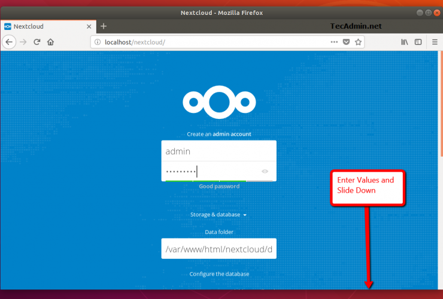The image size is (443, 299).
Task: Click the admin username field
Action: coord(219,151)
